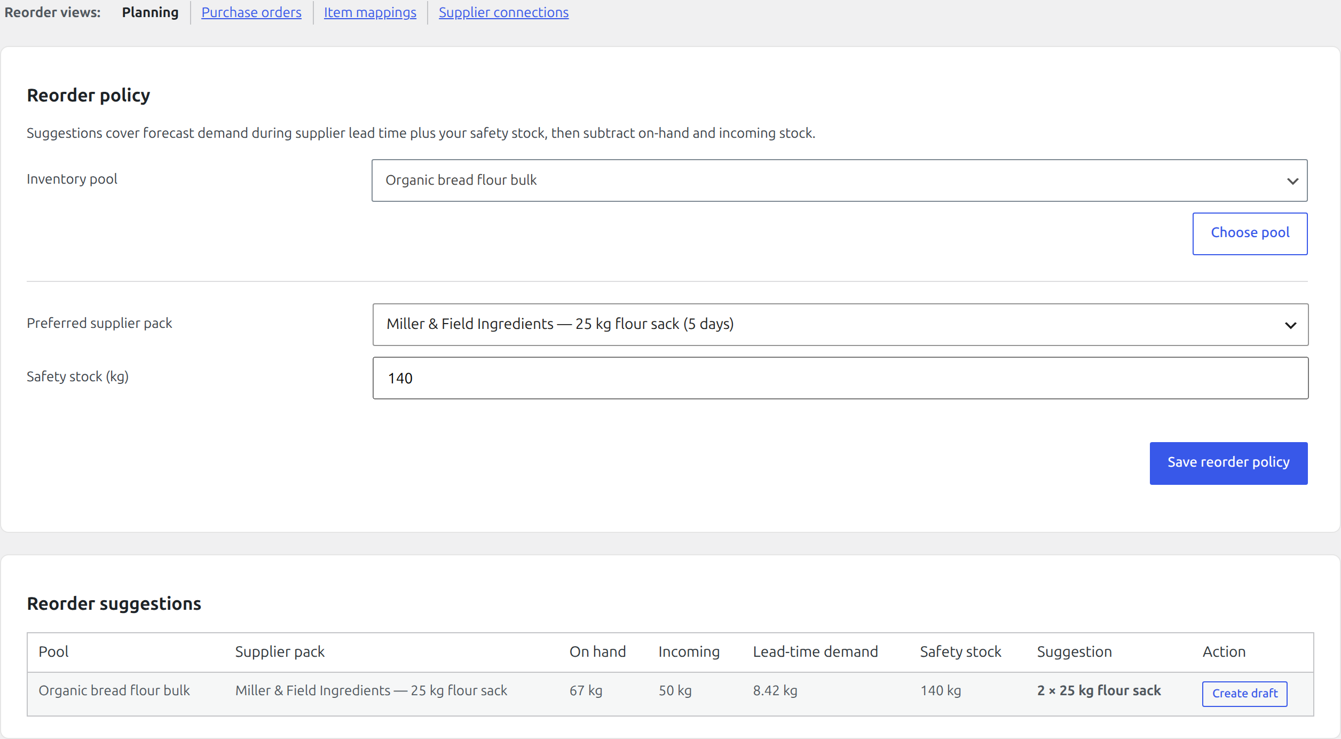1341x739 pixels.
Task: Open the Item mappings view
Action: pos(370,12)
